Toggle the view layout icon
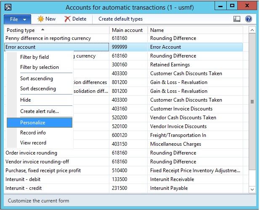This screenshot has width=260, height=210. pos(237,19)
